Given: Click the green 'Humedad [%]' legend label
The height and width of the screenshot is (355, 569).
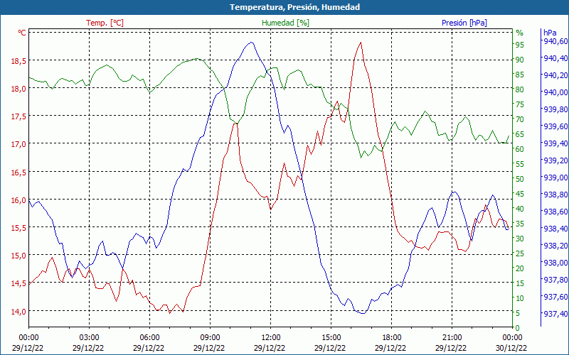Looking at the screenshot, I should [285, 23].
